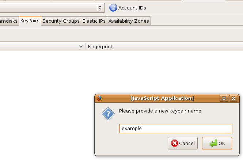The width and height of the screenshot is (243, 160).
Task: Switch to the Ramdisks tab
Action: 9,21
